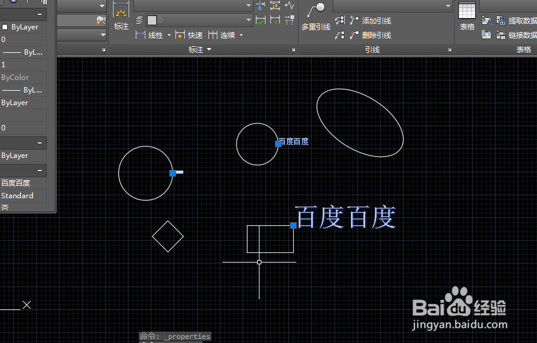Click the dimension layer stack icon
The image size is (537, 343).
pyautogui.click(x=139, y=20)
